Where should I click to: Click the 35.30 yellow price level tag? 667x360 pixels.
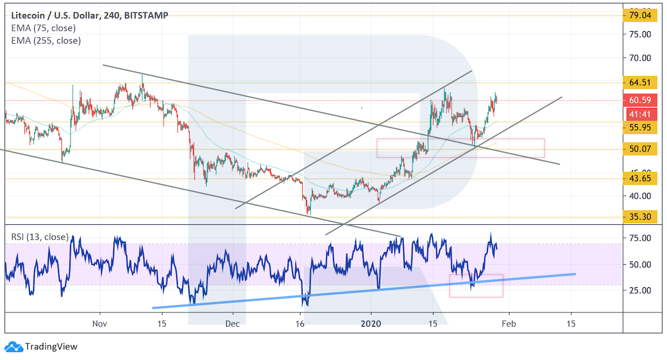[641, 216]
